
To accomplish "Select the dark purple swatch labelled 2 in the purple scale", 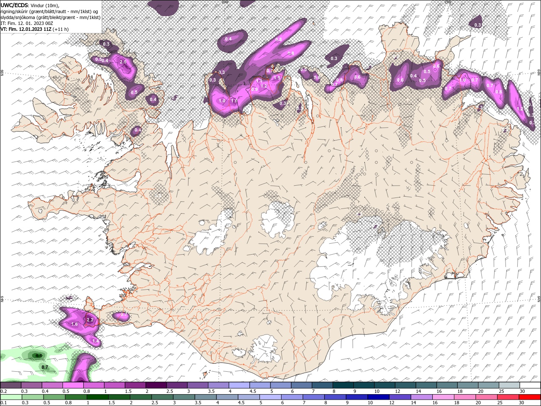I will tap(156, 385).
